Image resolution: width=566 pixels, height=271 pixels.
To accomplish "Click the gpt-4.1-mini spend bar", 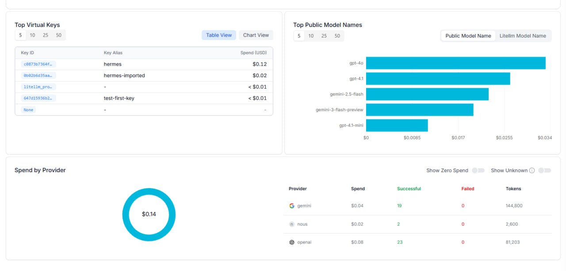I will click(x=397, y=125).
